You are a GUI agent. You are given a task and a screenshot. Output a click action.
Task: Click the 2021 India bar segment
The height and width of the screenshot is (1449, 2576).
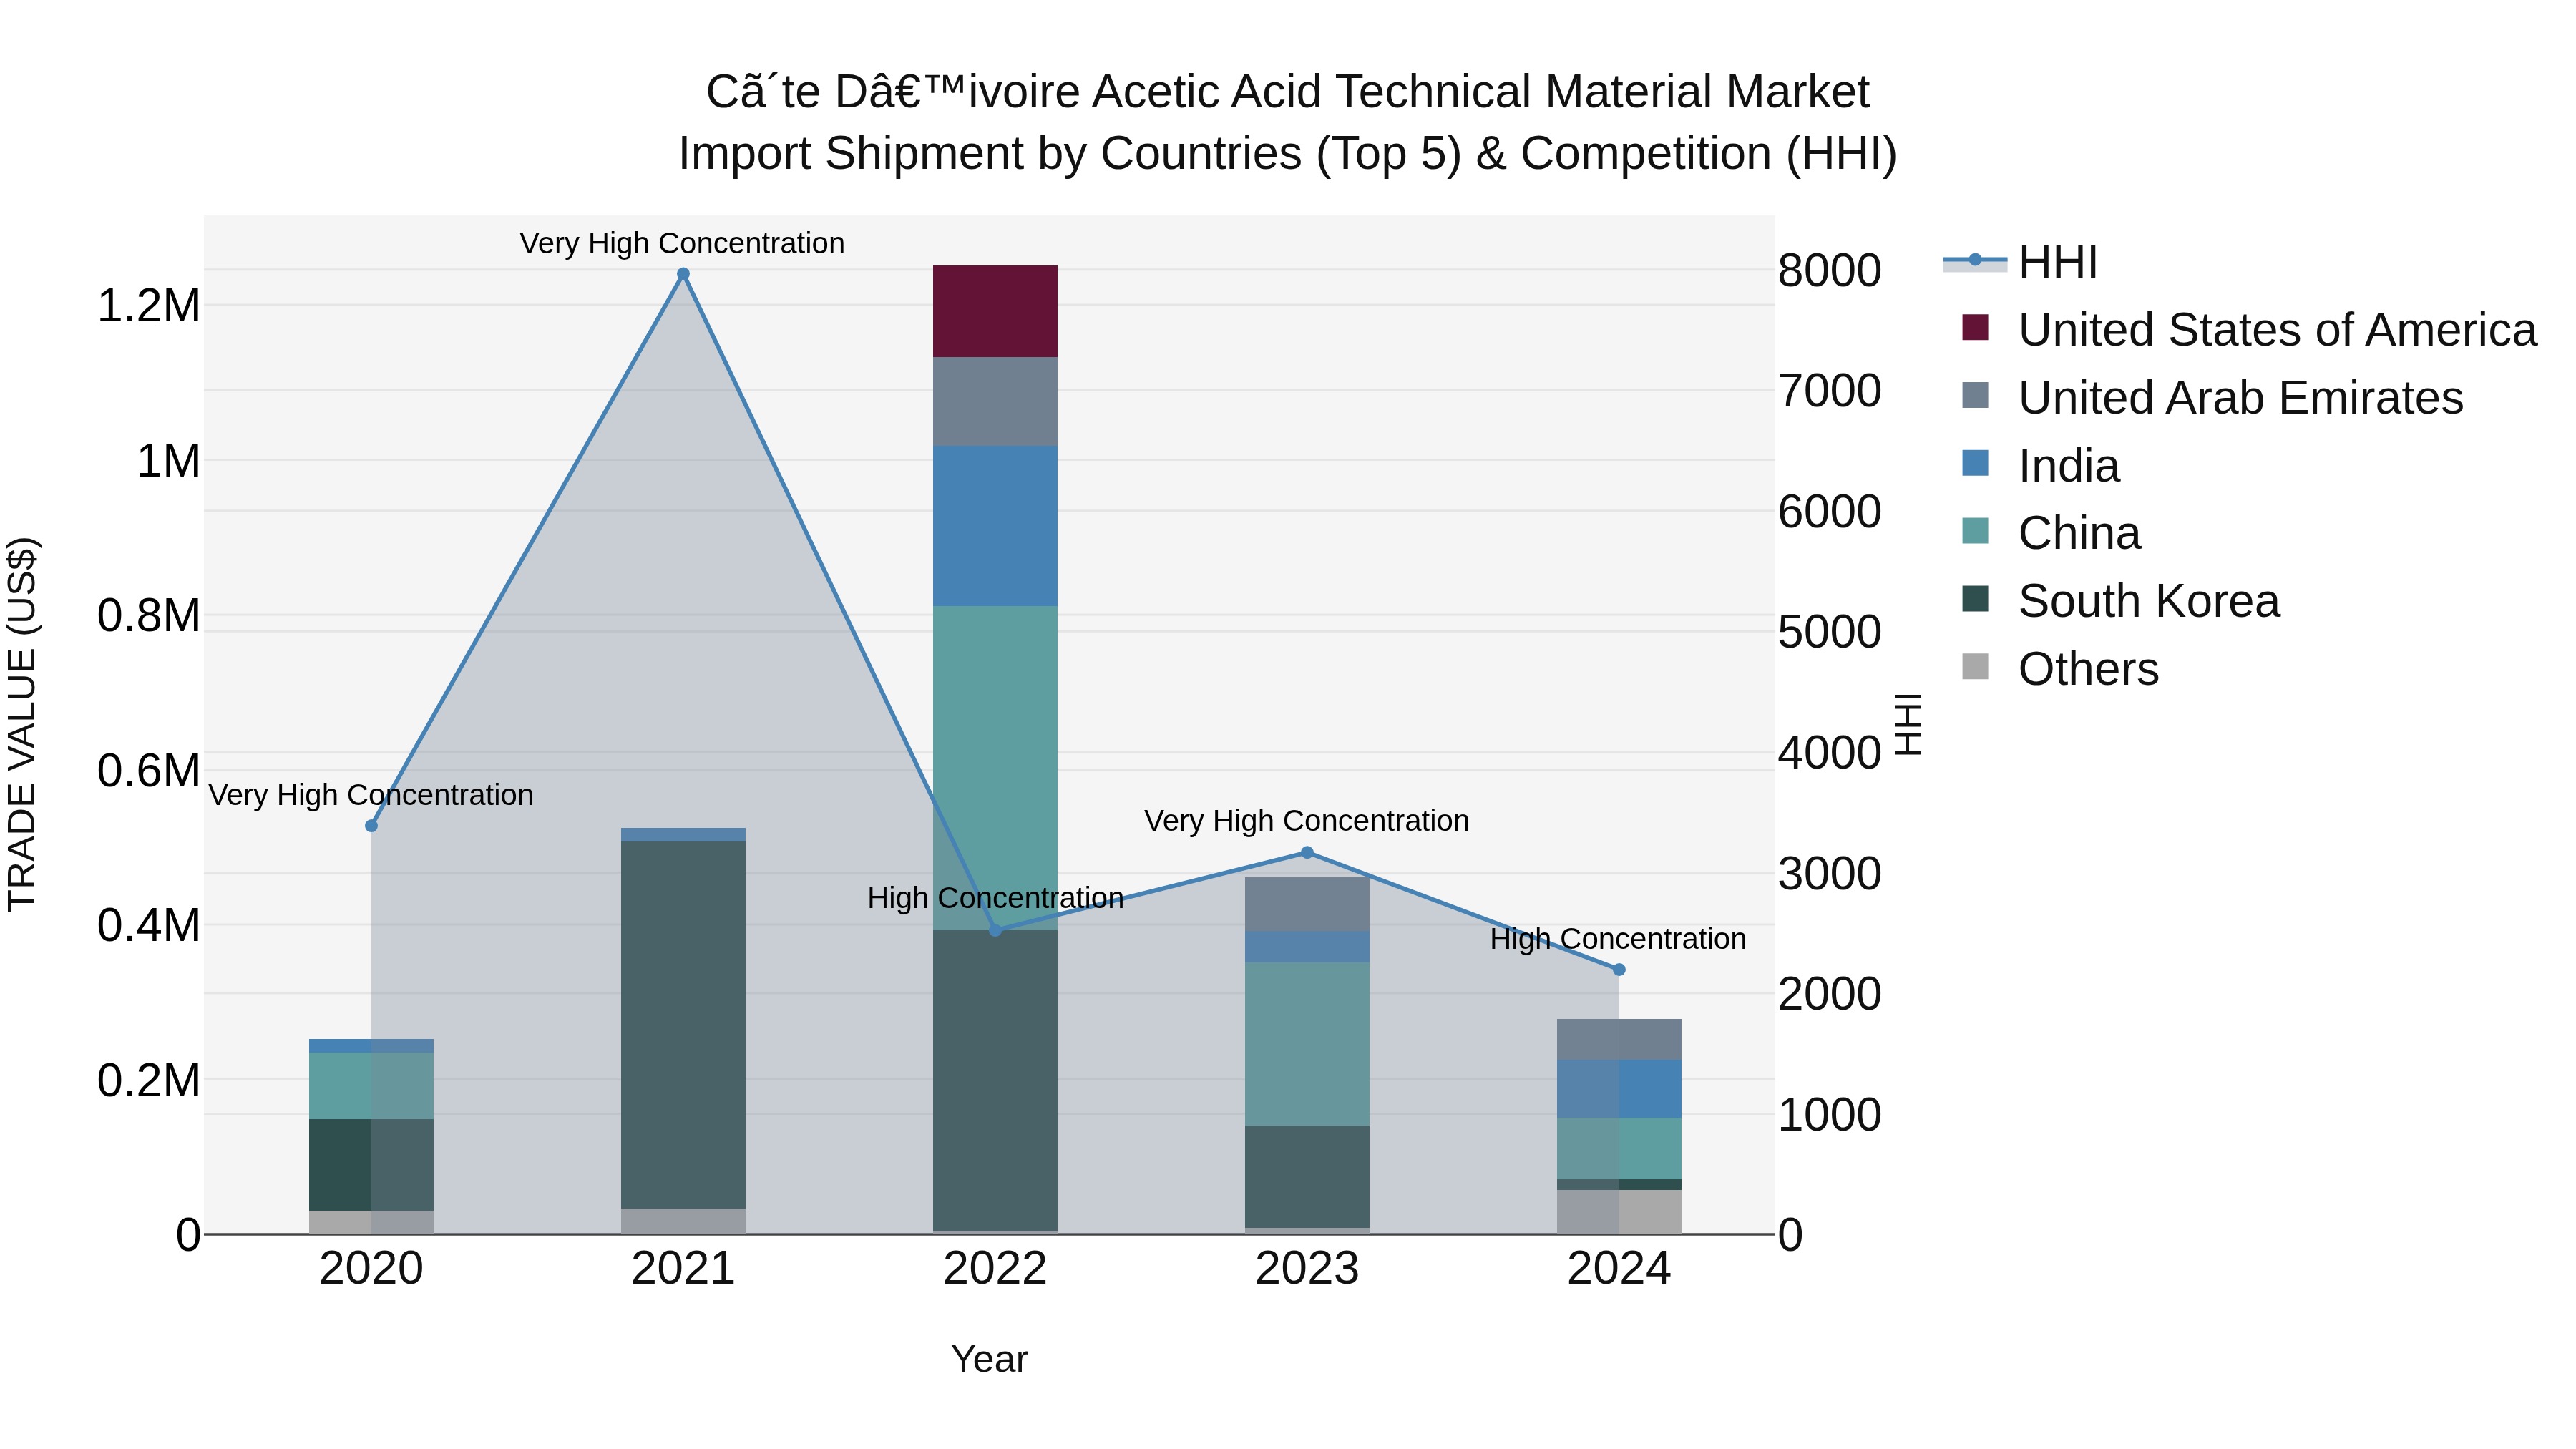point(683,834)
